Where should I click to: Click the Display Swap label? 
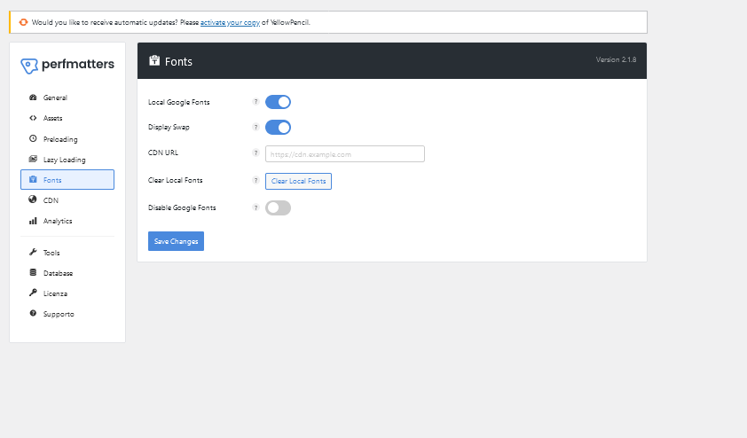pos(169,127)
